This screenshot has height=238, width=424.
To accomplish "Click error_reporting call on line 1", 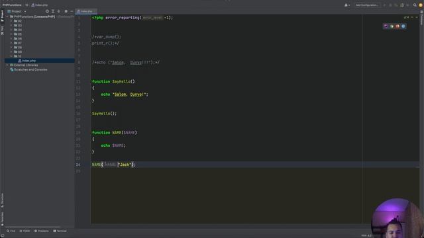I will pyautogui.click(x=139, y=18).
